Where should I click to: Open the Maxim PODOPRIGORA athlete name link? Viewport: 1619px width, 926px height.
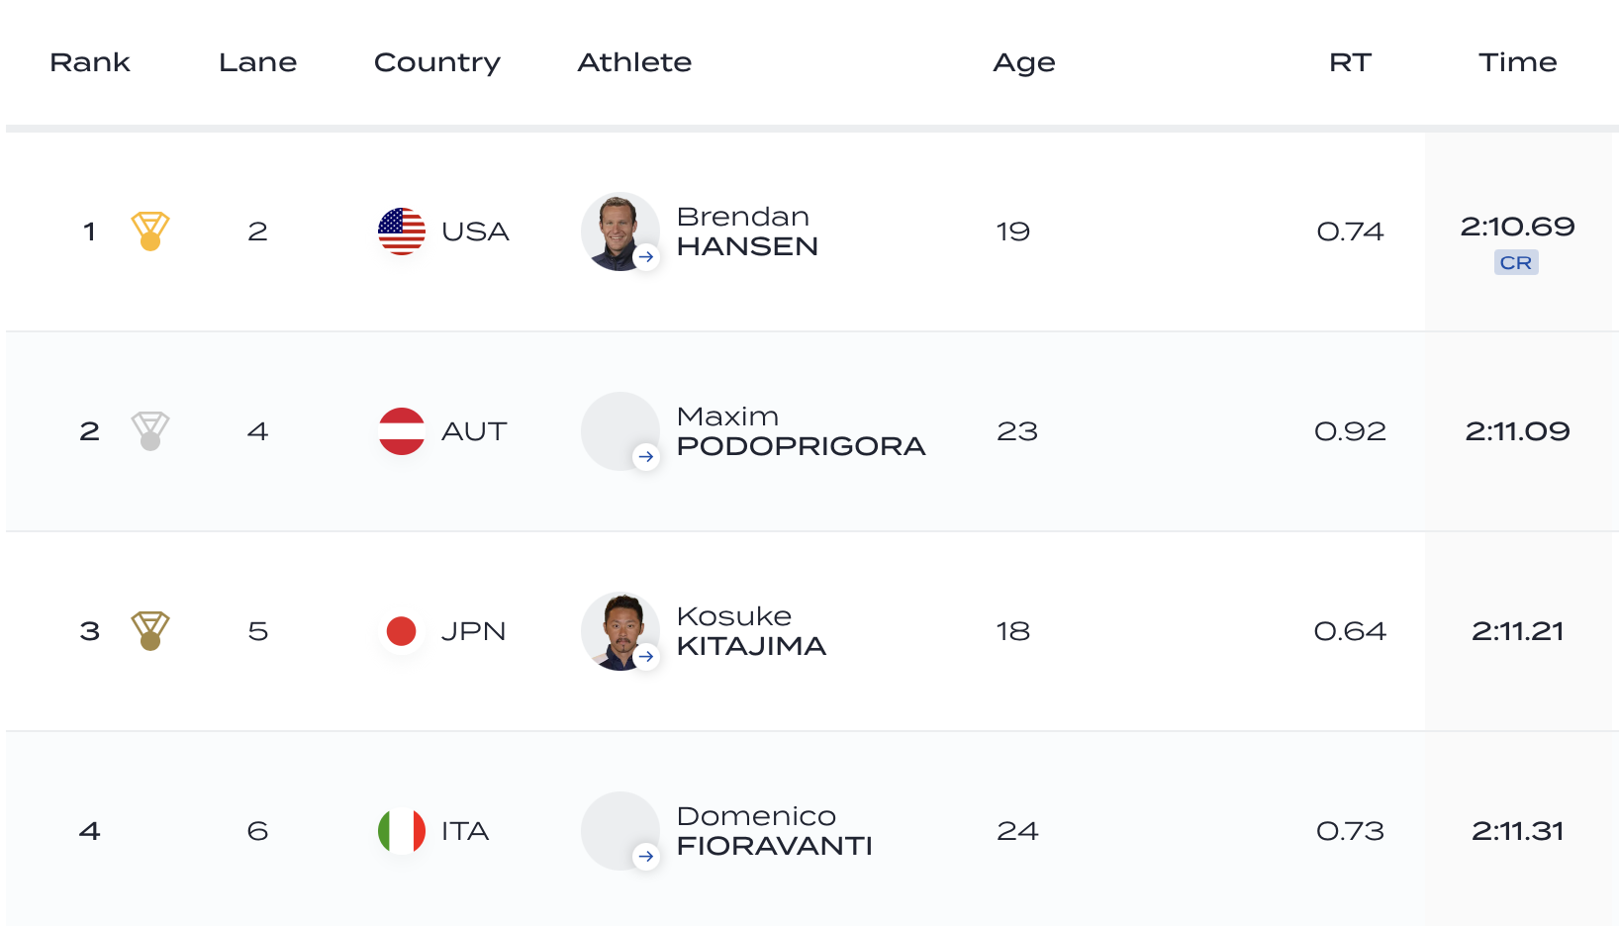pyautogui.click(x=801, y=431)
